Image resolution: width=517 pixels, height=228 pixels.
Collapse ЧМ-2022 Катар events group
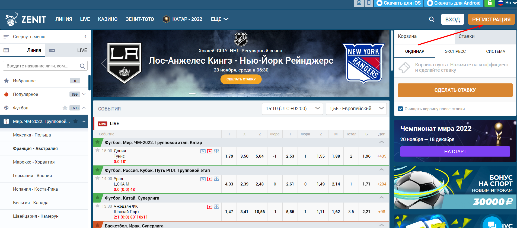coord(381,142)
